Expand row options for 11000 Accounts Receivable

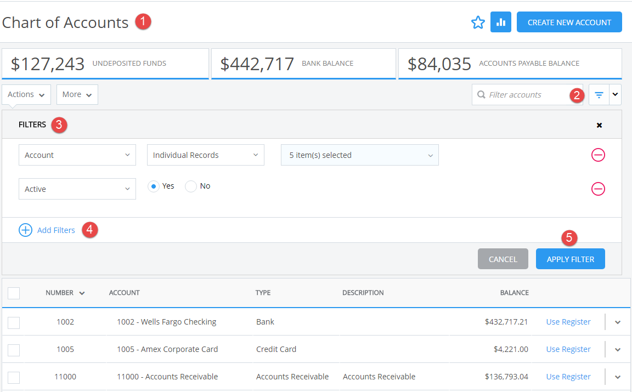click(618, 377)
